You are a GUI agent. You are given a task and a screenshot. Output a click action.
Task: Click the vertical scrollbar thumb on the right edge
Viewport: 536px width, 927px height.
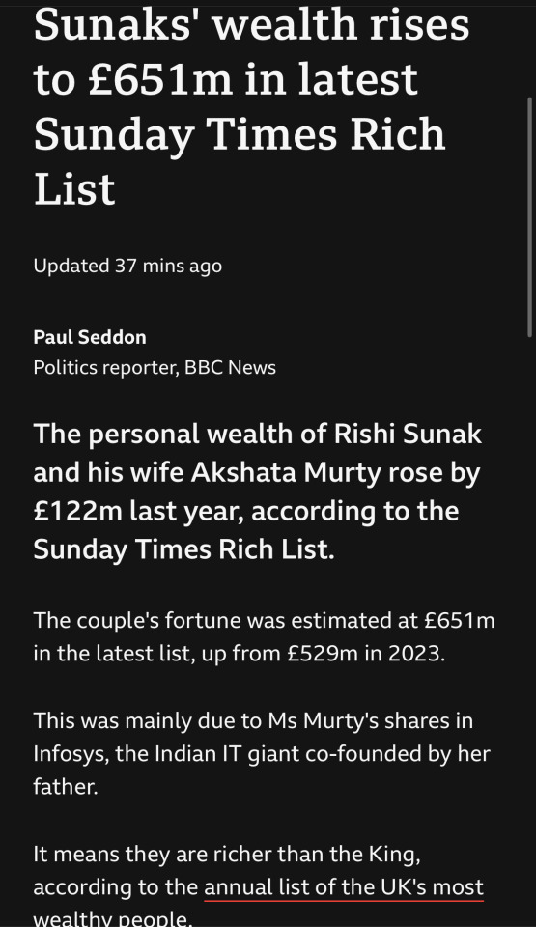530,217
